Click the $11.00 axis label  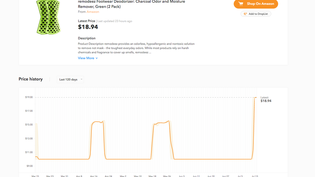tap(29, 152)
